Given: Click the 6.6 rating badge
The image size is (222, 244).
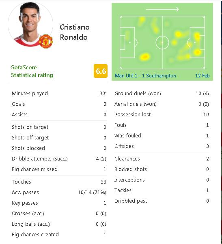Looking at the screenshot, I should (x=101, y=71).
